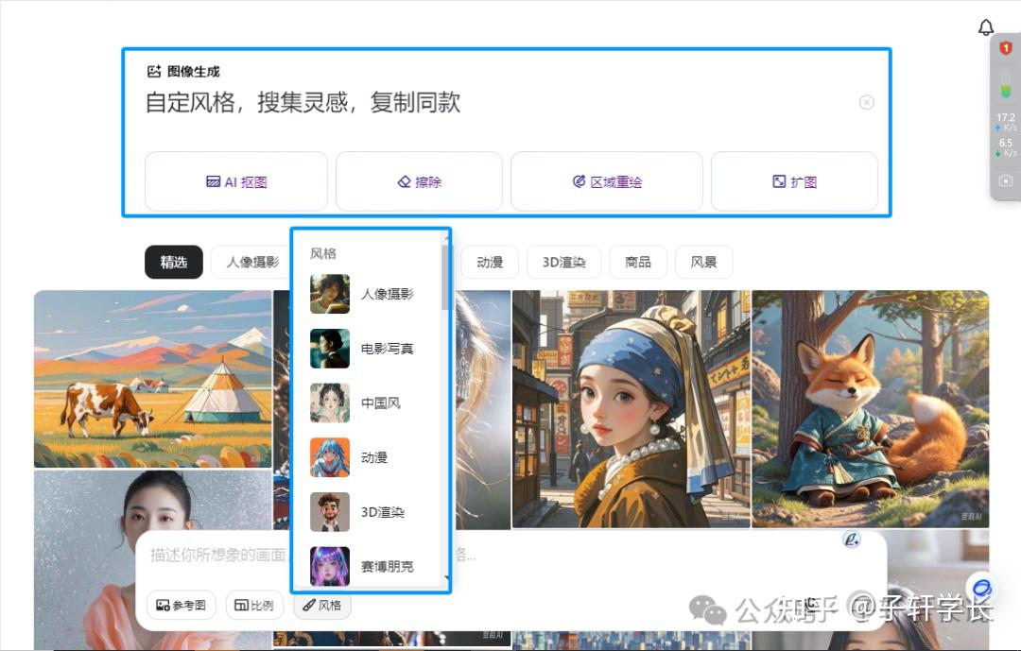Click the 擦除 erase tool icon

point(401,181)
